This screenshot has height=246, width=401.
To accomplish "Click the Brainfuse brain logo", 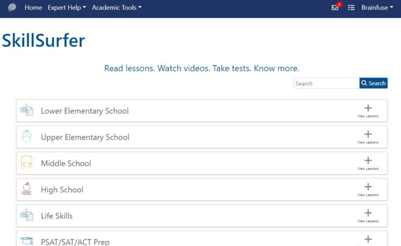I will (12, 7).
